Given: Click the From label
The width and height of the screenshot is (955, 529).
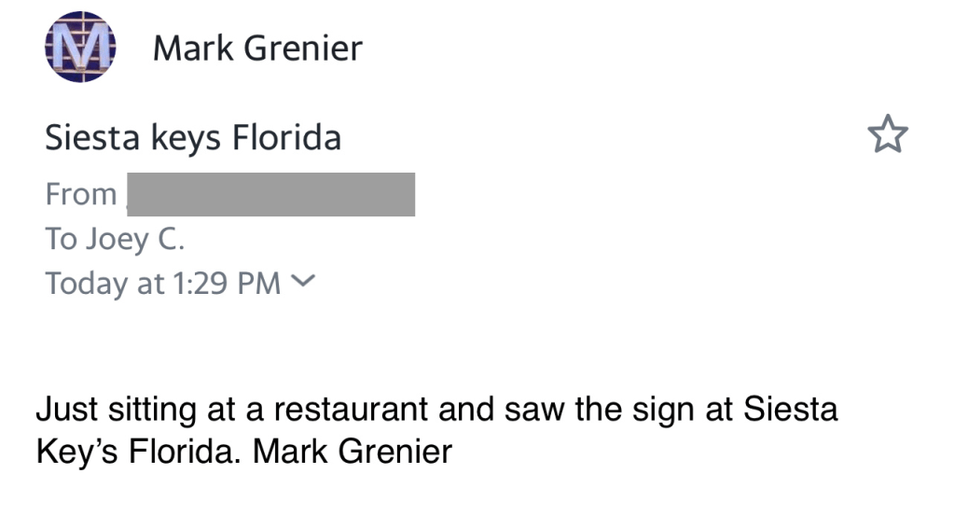Looking at the screenshot, I should click(81, 195).
